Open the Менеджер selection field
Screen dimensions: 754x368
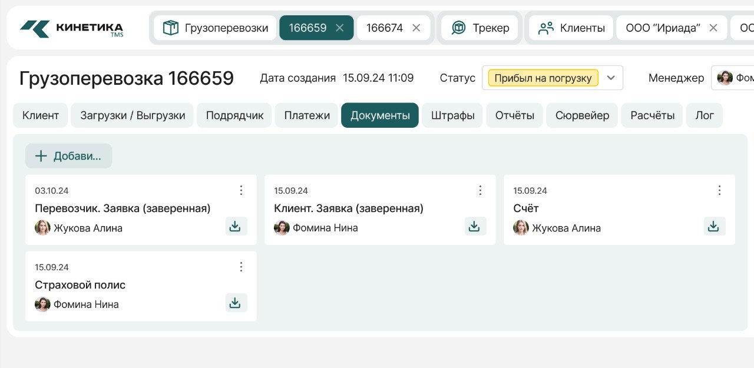(x=732, y=78)
